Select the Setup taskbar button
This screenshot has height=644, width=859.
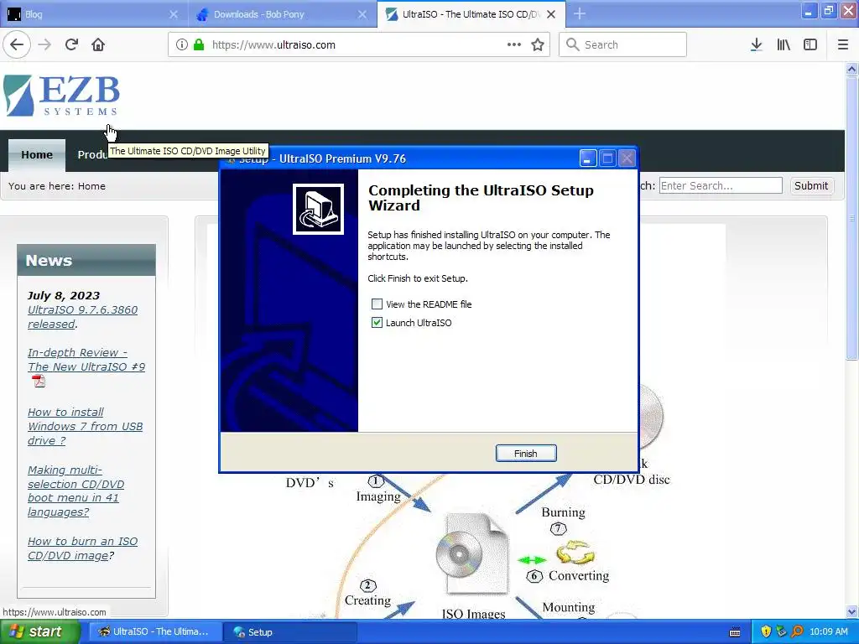(x=290, y=632)
